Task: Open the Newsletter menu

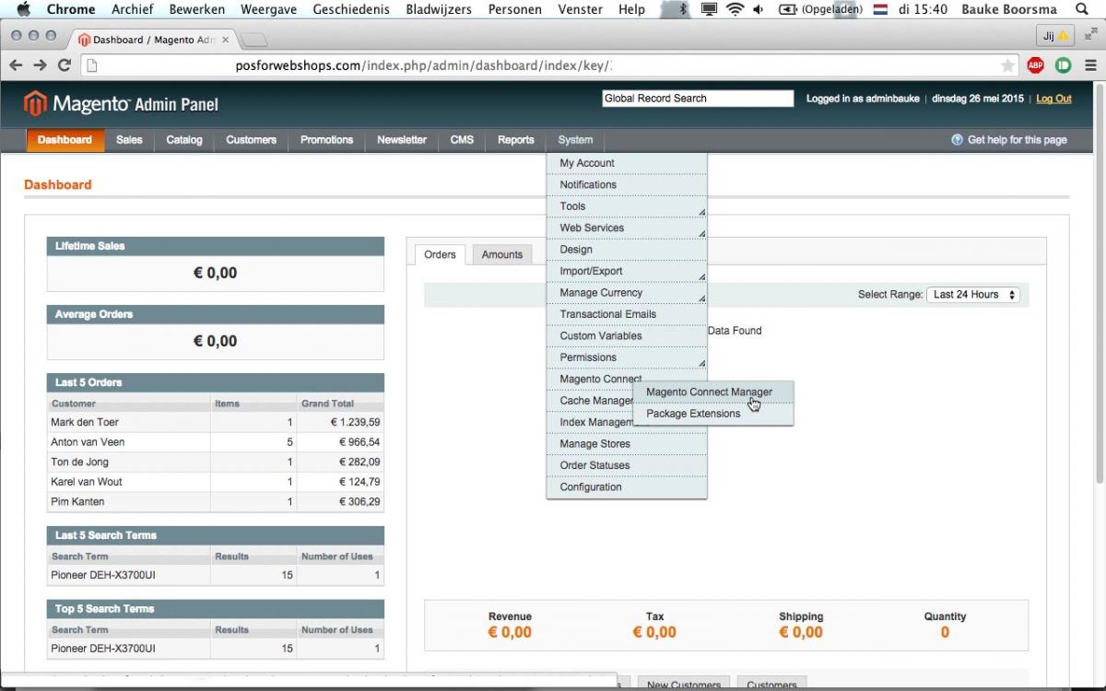Action: tap(402, 140)
